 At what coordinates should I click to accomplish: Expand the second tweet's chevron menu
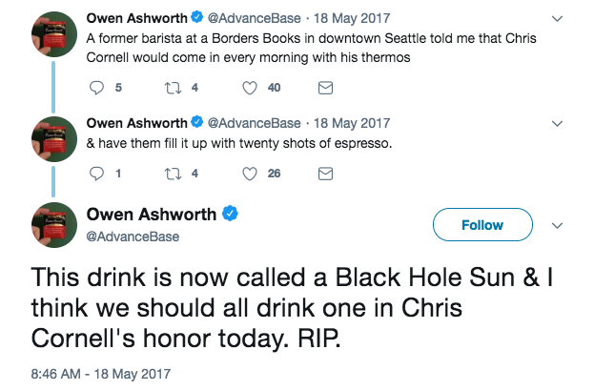558,123
